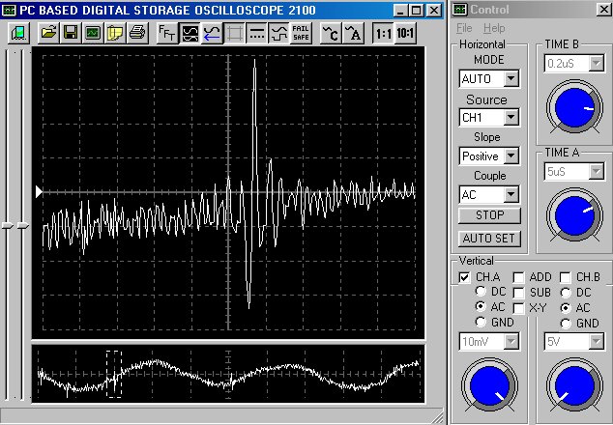Viewport: 613px width, 425px height.
Task: Select the 1:1 probe ratio icon
Action: click(383, 32)
